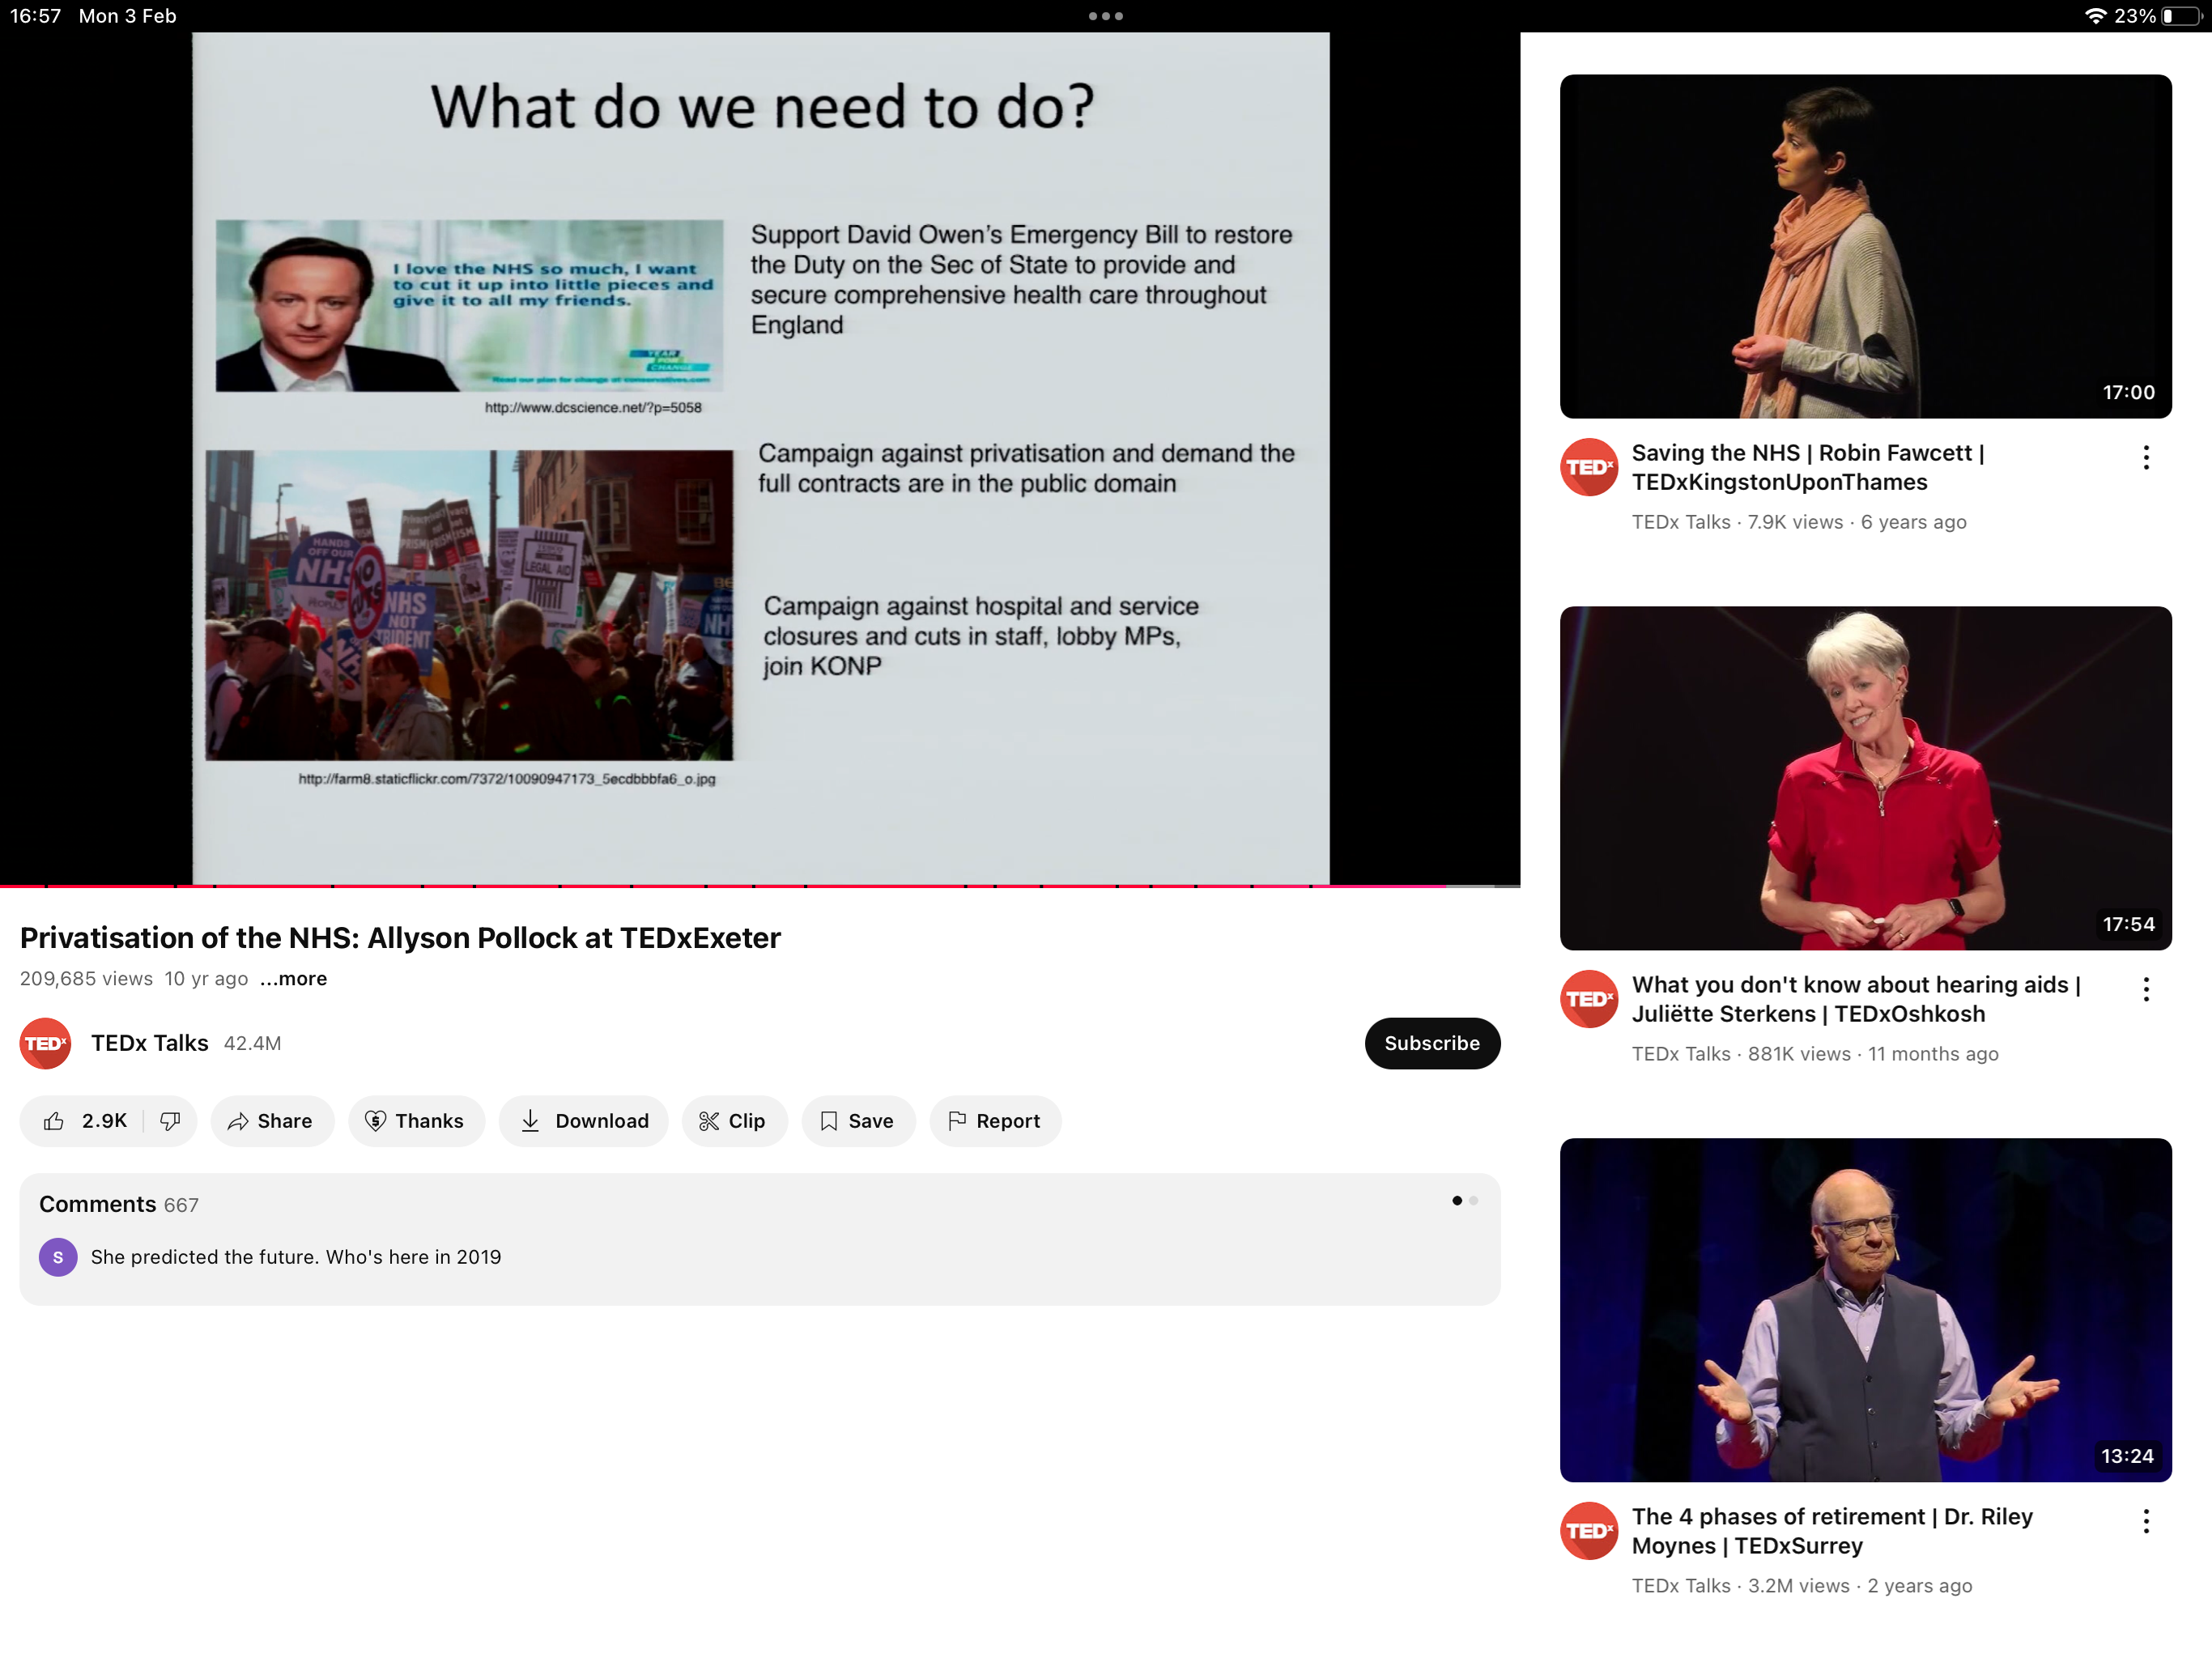Open comment 'She predicted the future'
The width and height of the screenshot is (2212, 1658).
coord(296,1257)
